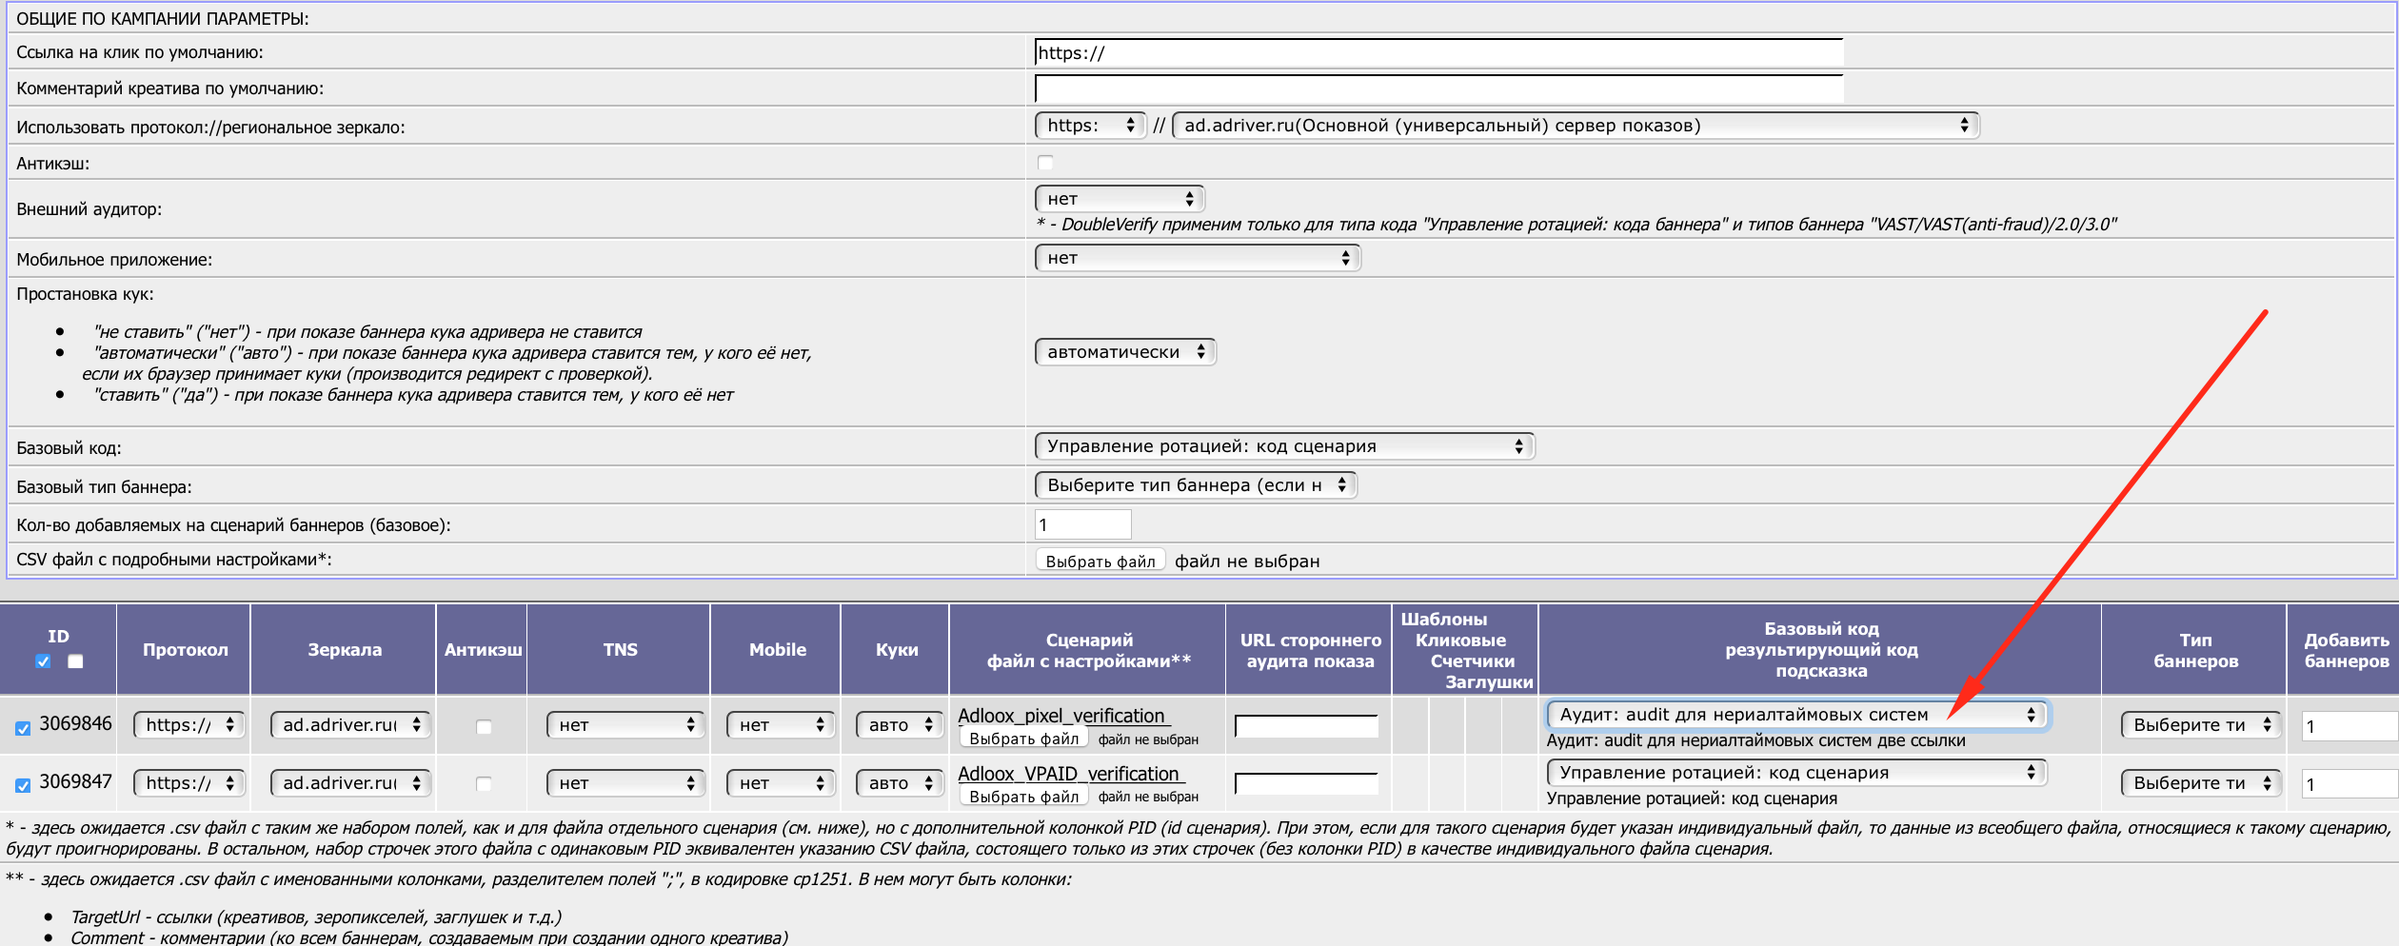The image size is (2399, 946).
Task: Open the Аудит base code dropdown for 3069846
Action: (x=1796, y=715)
